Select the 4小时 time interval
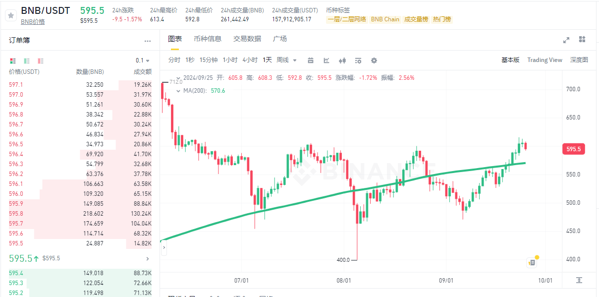This screenshot has width=599, height=297. pyautogui.click(x=250, y=60)
